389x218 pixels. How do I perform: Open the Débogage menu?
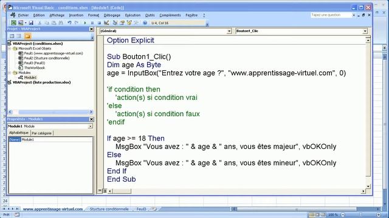coord(112,15)
